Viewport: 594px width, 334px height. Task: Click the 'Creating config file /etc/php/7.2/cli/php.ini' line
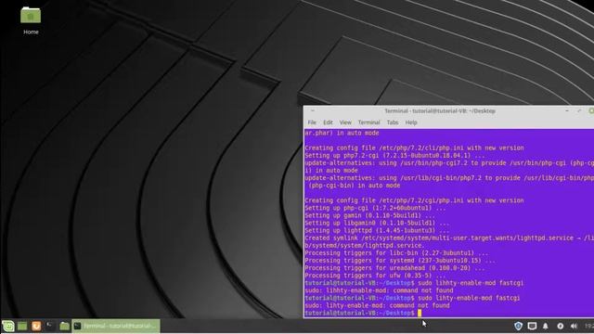414,148
